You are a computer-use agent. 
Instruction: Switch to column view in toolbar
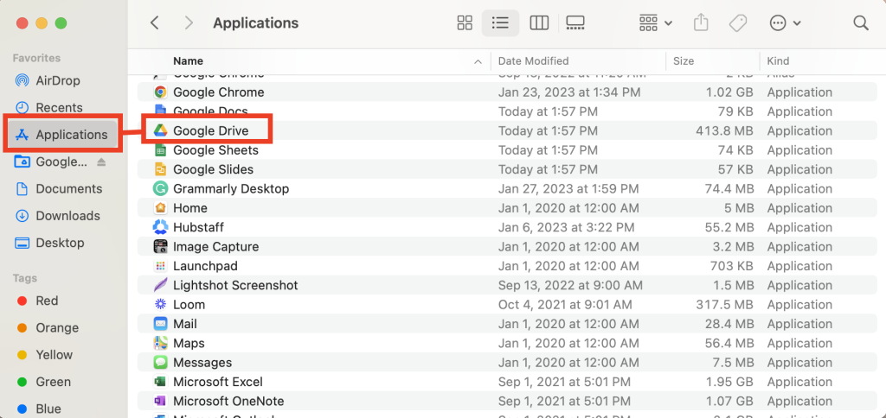coord(539,23)
